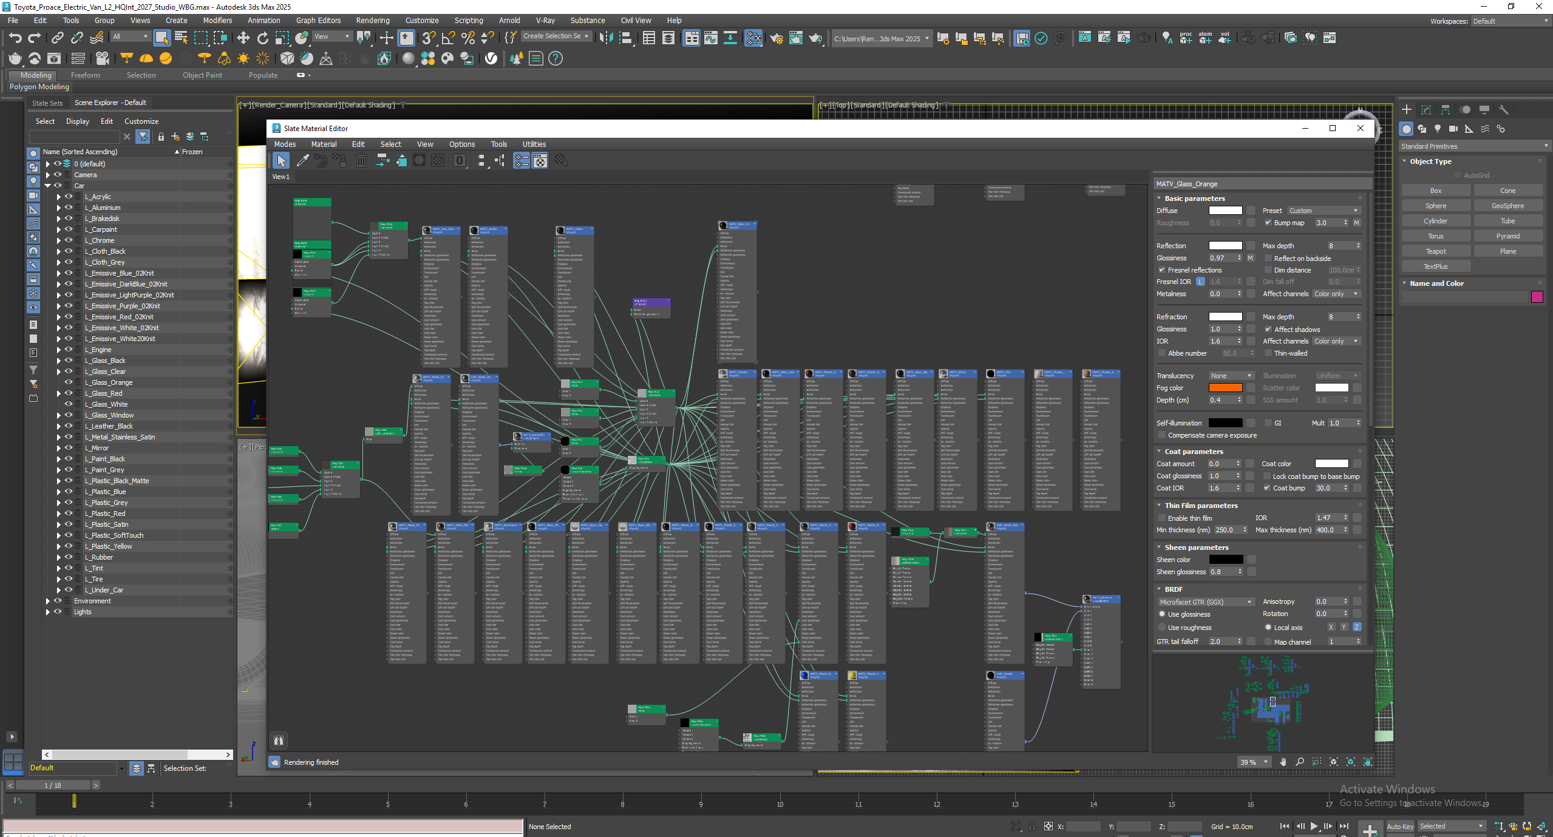Open the Utilities command panel tab
Viewport: 1553px width, 837px height.
[1503, 110]
